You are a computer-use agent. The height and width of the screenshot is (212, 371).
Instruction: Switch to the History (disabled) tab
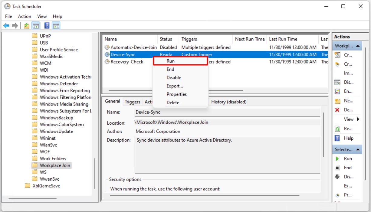click(229, 102)
